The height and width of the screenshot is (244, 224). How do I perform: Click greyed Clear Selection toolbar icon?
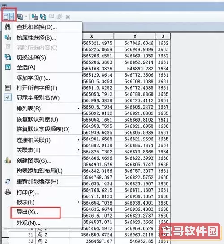click(x=52, y=16)
